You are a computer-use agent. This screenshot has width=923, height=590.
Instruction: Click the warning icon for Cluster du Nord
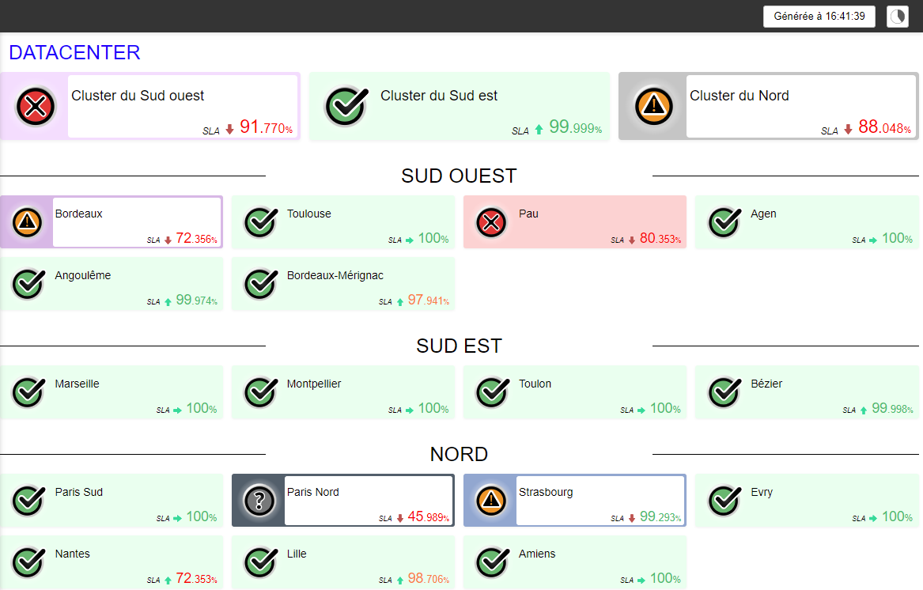(653, 106)
